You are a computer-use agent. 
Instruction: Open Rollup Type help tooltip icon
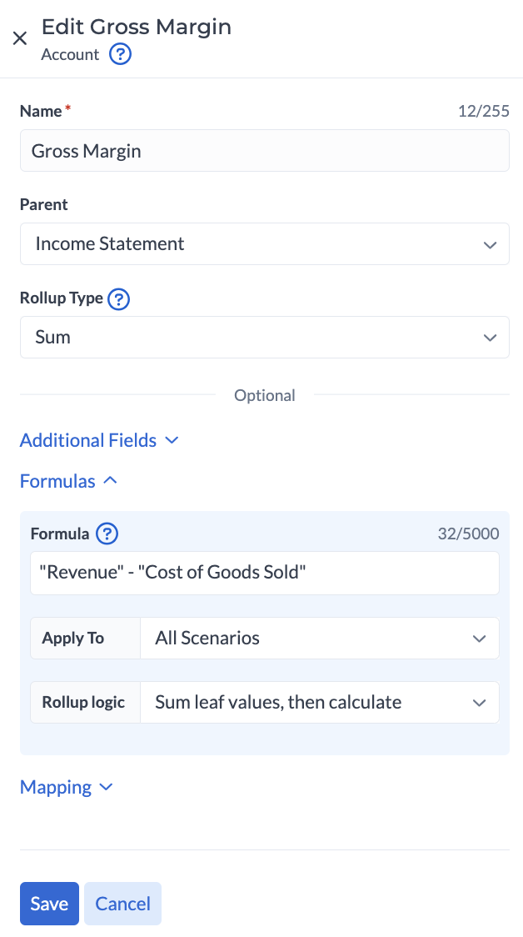click(x=119, y=298)
